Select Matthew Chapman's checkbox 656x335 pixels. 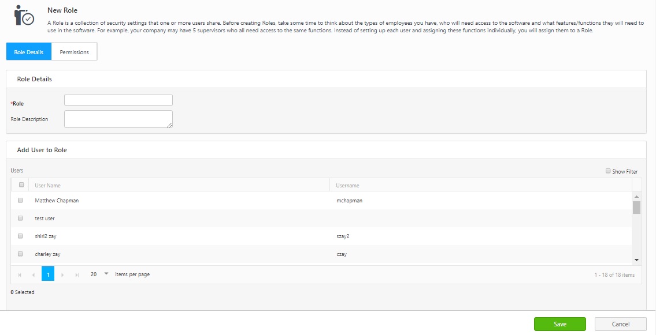(20, 201)
